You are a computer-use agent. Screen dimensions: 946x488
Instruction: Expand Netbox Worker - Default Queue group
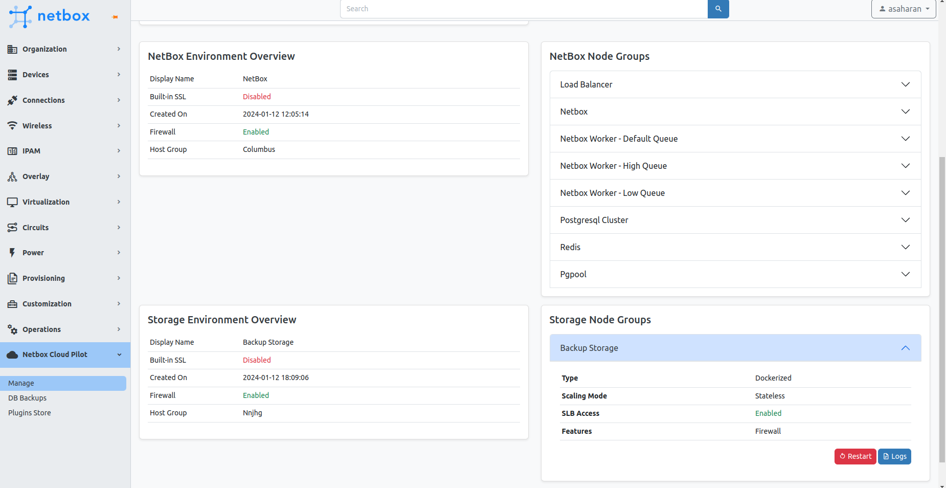click(735, 139)
